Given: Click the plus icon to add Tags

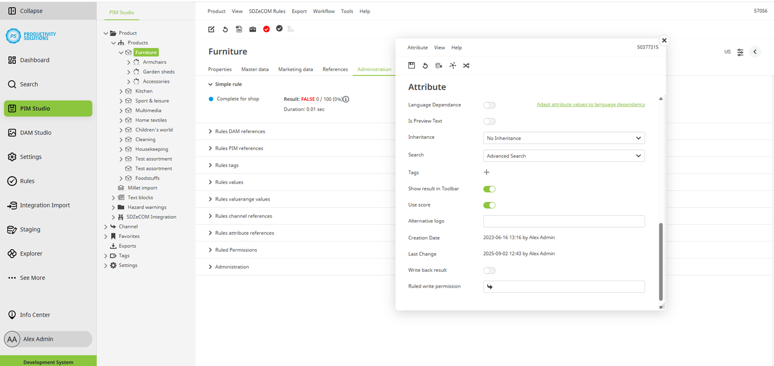Looking at the screenshot, I should click(x=486, y=173).
